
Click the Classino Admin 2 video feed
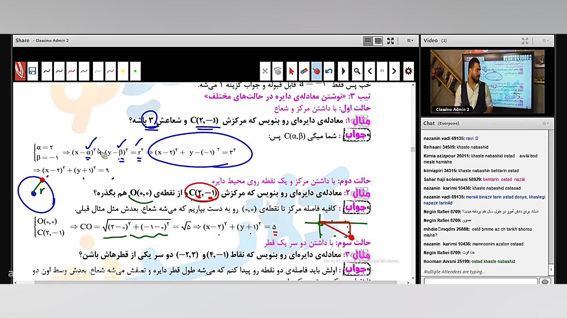487,82
